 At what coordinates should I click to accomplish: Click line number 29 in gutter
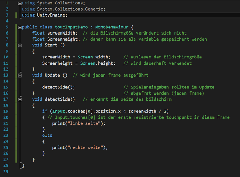6,171
